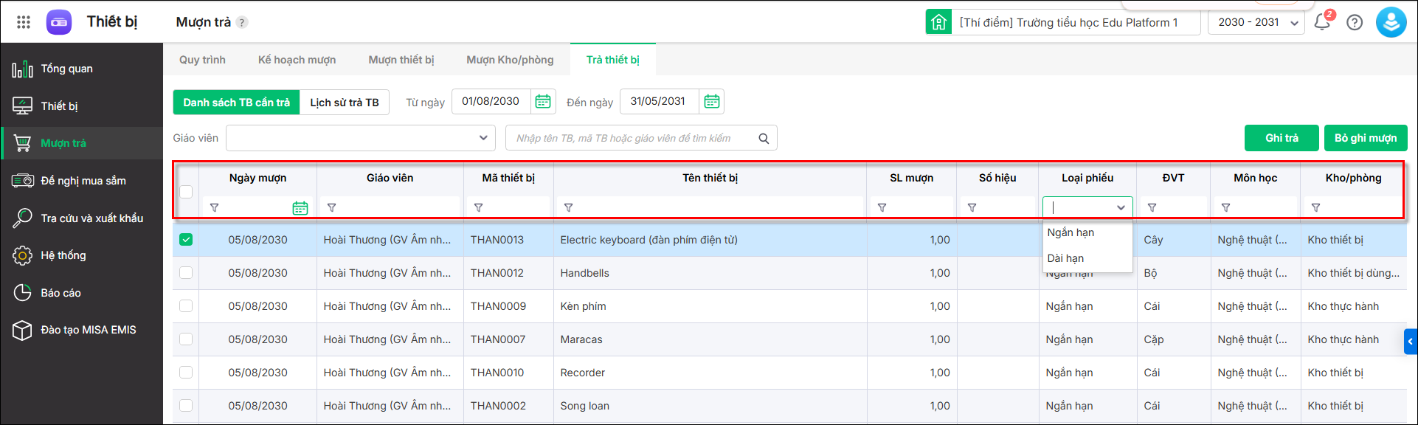Check the Maracas row checkbox
The image size is (1418, 425).
pos(186,339)
